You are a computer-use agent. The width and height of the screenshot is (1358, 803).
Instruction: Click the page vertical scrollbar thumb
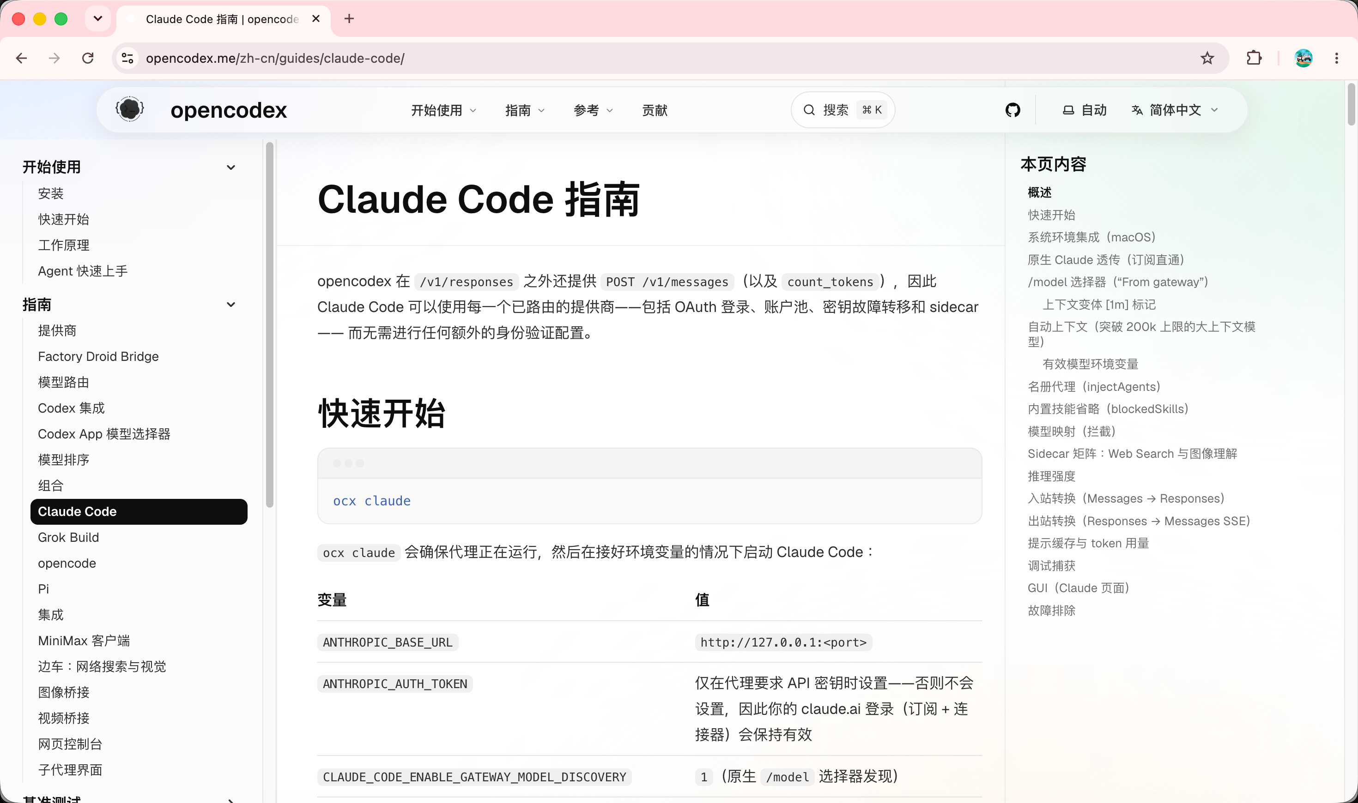pyautogui.click(x=1351, y=104)
